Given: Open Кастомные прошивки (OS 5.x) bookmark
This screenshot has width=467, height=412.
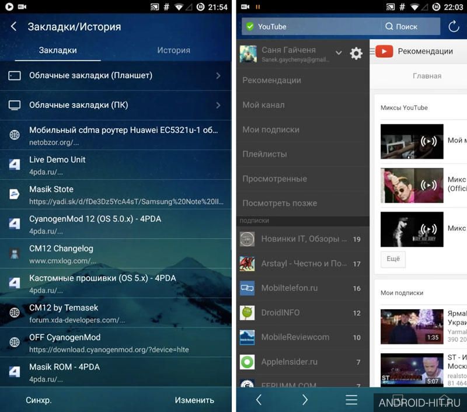Looking at the screenshot, I should coord(116,283).
